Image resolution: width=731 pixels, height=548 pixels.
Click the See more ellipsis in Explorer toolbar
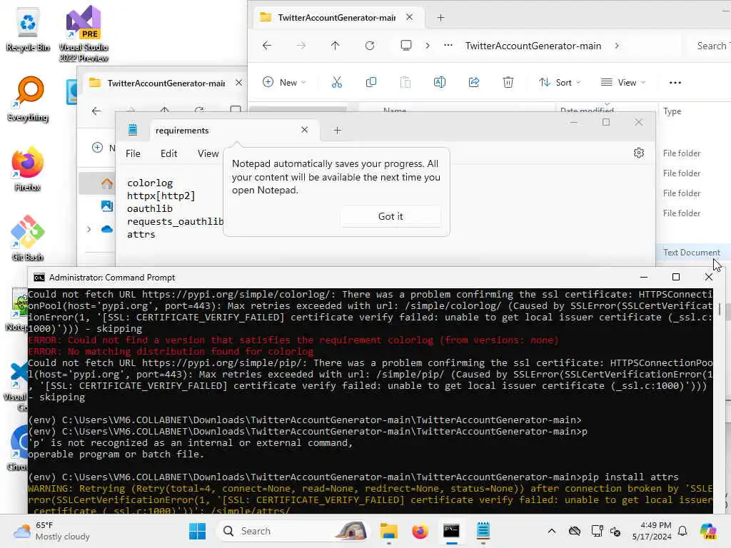coord(675,83)
